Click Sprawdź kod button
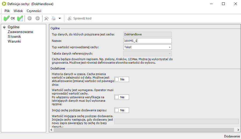Screen dimensions: 241x139 click(x=79, y=18)
